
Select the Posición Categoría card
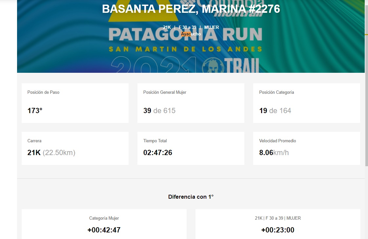(x=306, y=103)
